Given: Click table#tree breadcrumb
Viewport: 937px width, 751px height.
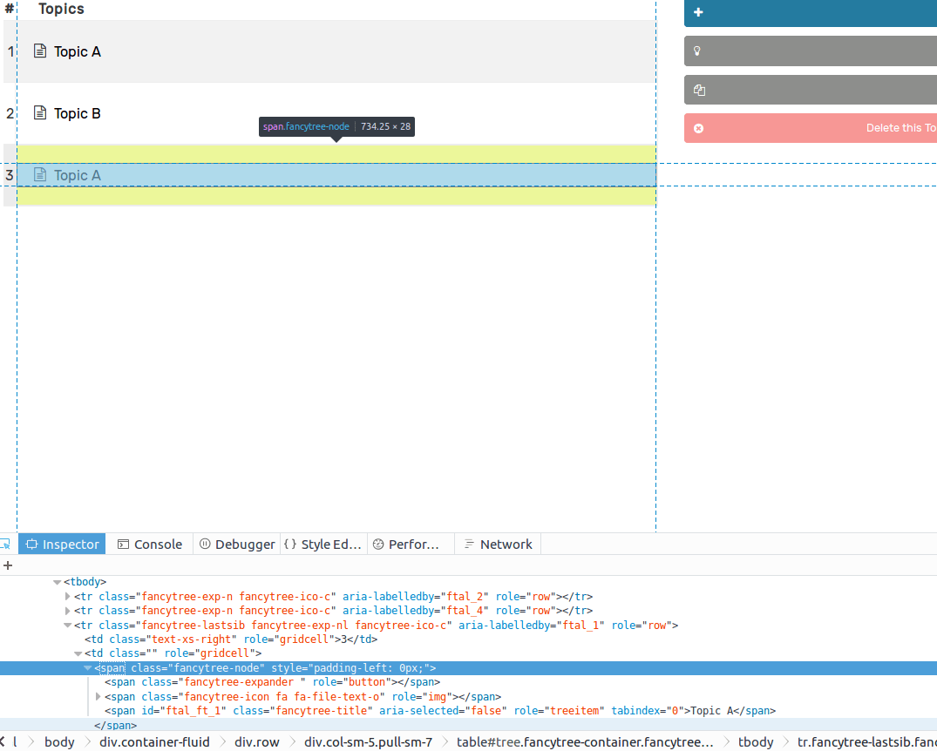Looking at the screenshot, I should [x=585, y=742].
